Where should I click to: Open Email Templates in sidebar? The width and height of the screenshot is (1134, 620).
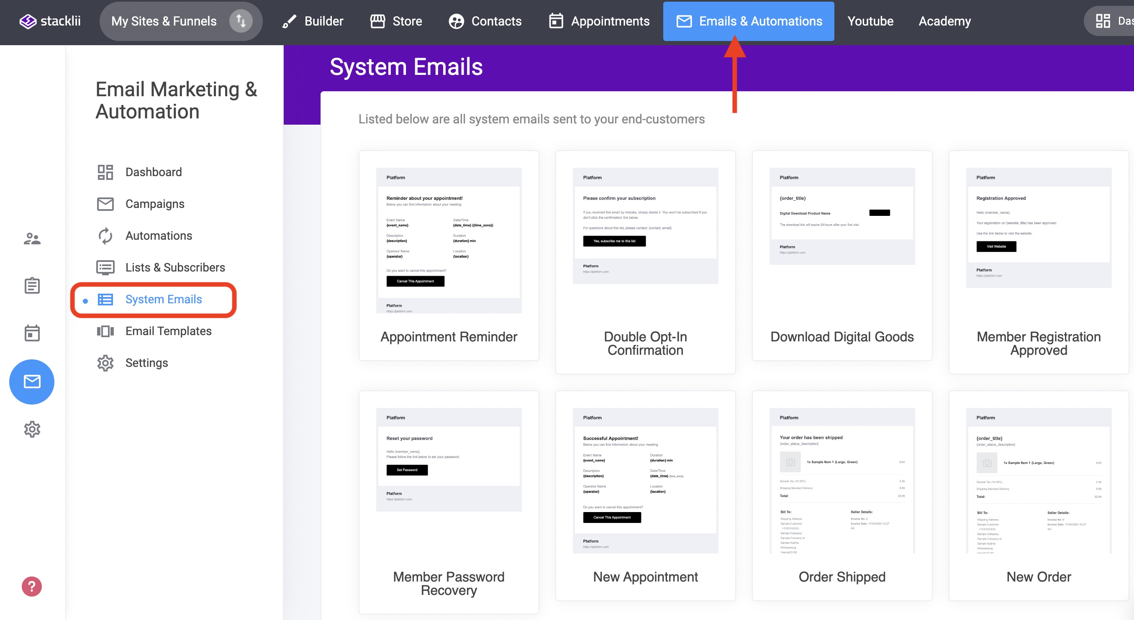tap(168, 331)
